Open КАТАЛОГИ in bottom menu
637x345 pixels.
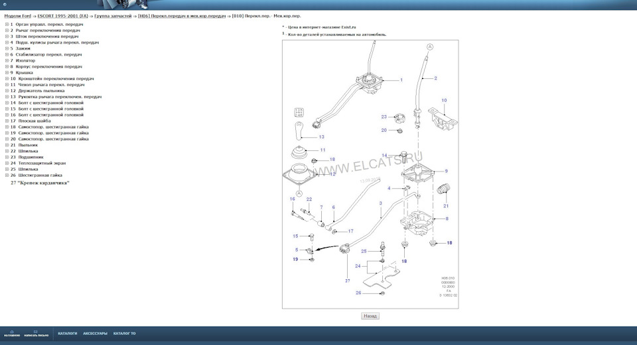click(68, 334)
